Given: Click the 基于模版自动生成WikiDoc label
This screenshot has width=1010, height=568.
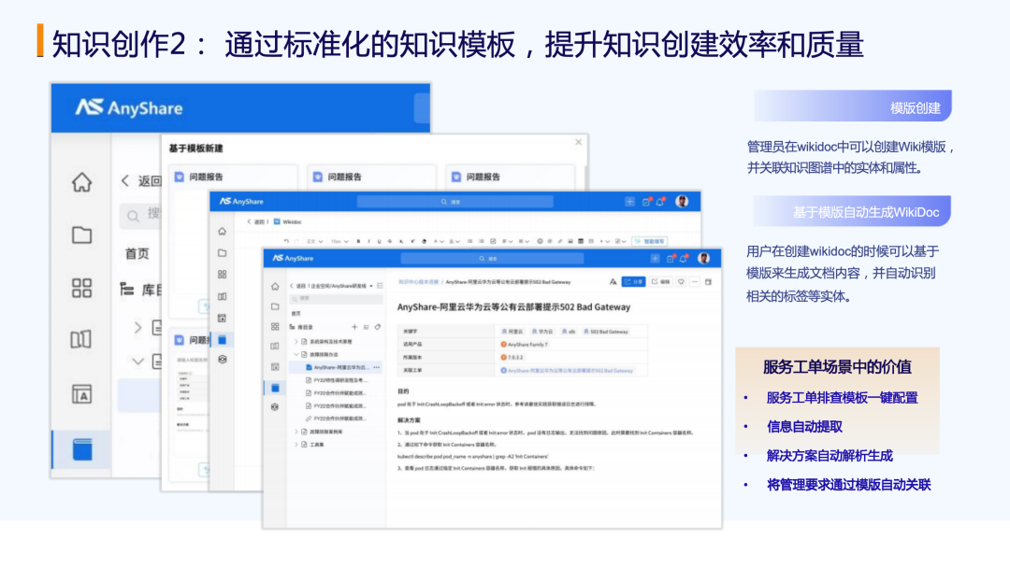Looking at the screenshot, I should tap(866, 212).
